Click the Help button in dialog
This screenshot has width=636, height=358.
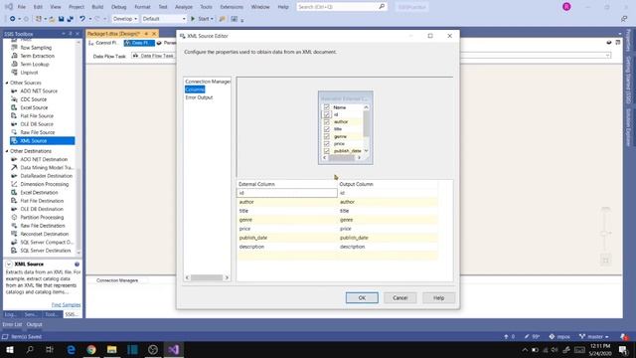pyautogui.click(x=438, y=298)
